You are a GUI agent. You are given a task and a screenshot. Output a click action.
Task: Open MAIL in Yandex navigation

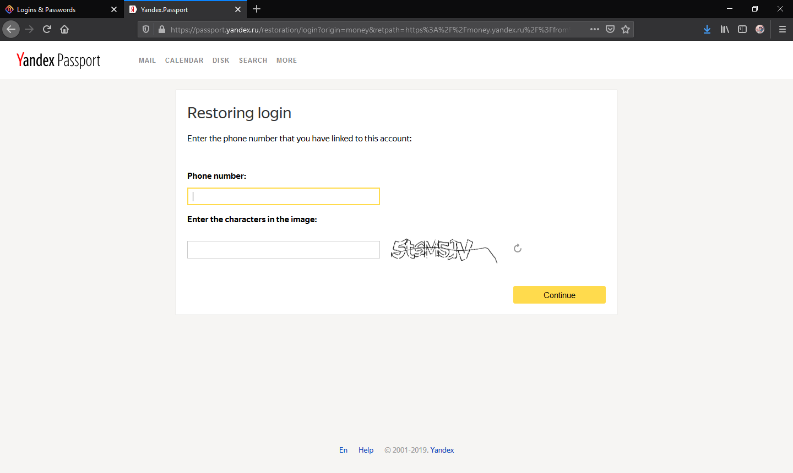pos(147,61)
